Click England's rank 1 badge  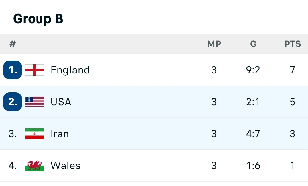13,70
